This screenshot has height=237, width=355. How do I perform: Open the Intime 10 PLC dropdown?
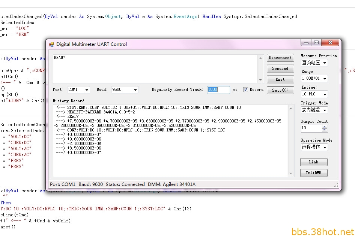[325, 94]
